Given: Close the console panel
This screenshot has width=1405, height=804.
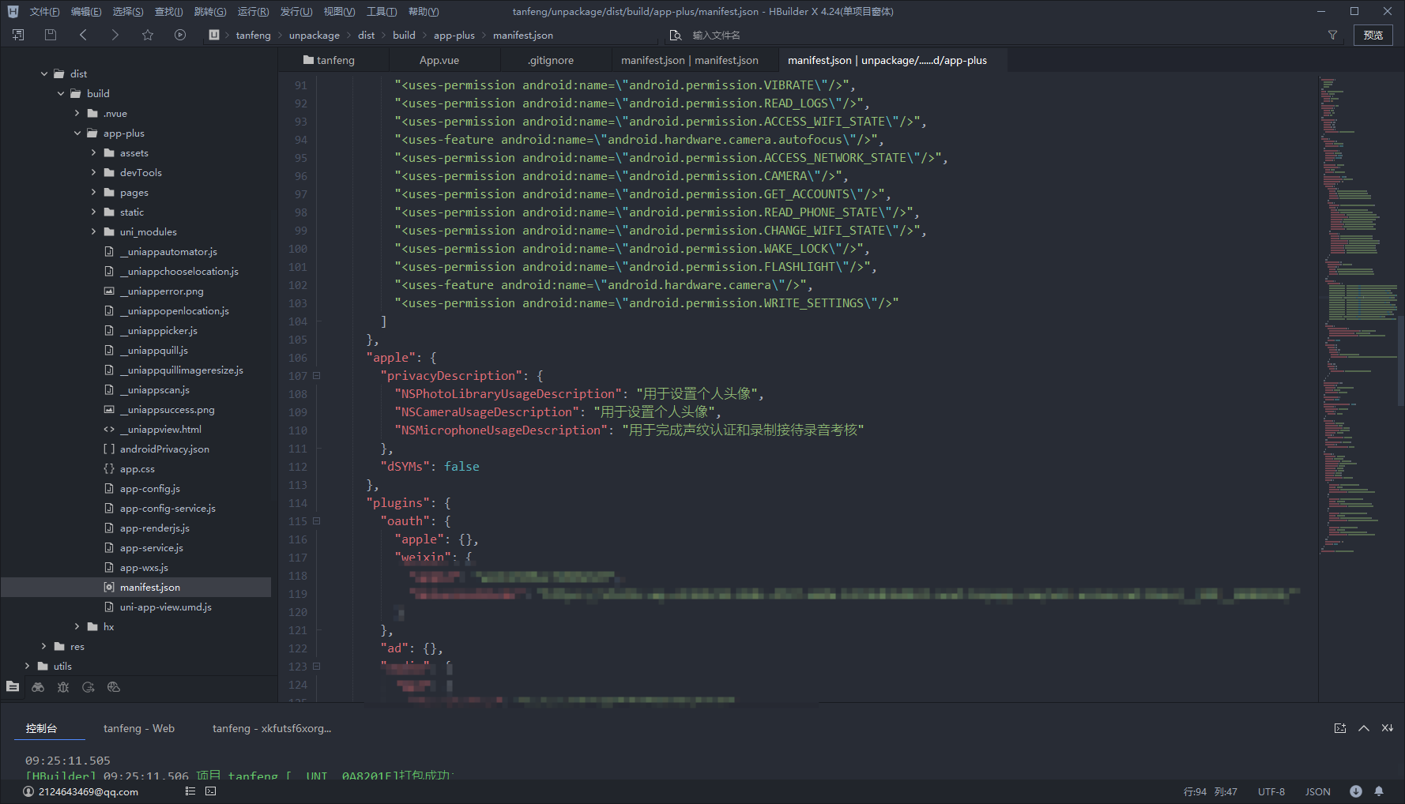Looking at the screenshot, I should [1388, 728].
